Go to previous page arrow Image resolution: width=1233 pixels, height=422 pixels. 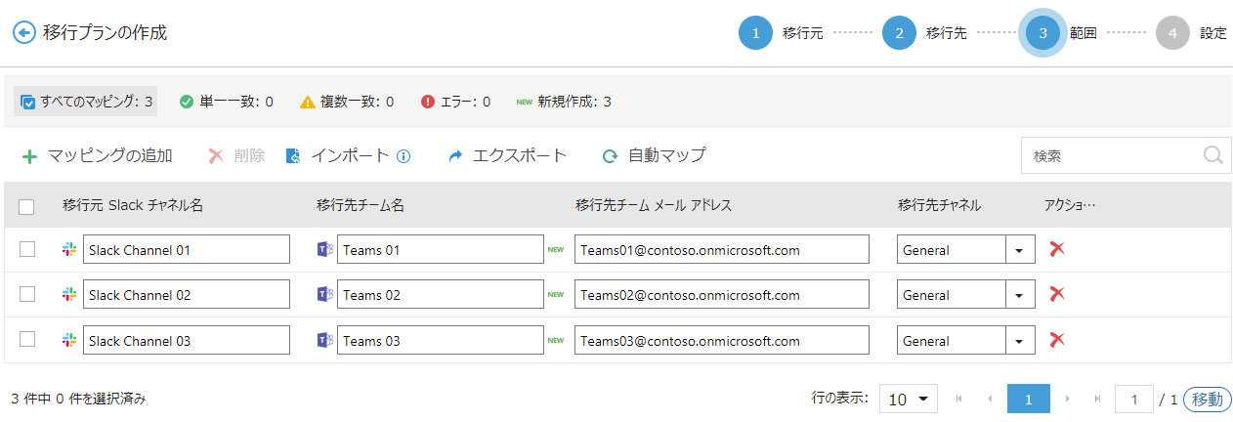pos(989,399)
